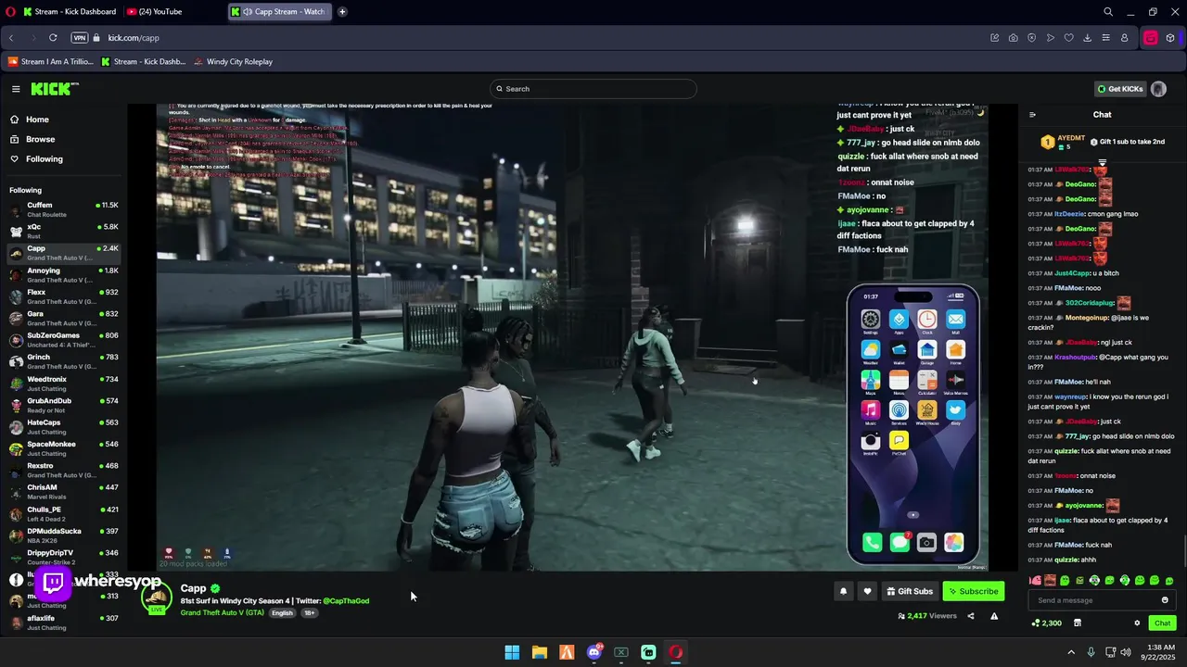The height and width of the screenshot is (667, 1187).
Task: Click the Gift Subs button
Action: coord(910,591)
